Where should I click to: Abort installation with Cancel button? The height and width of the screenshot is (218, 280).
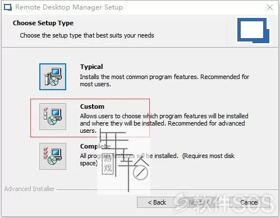tap(250, 202)
